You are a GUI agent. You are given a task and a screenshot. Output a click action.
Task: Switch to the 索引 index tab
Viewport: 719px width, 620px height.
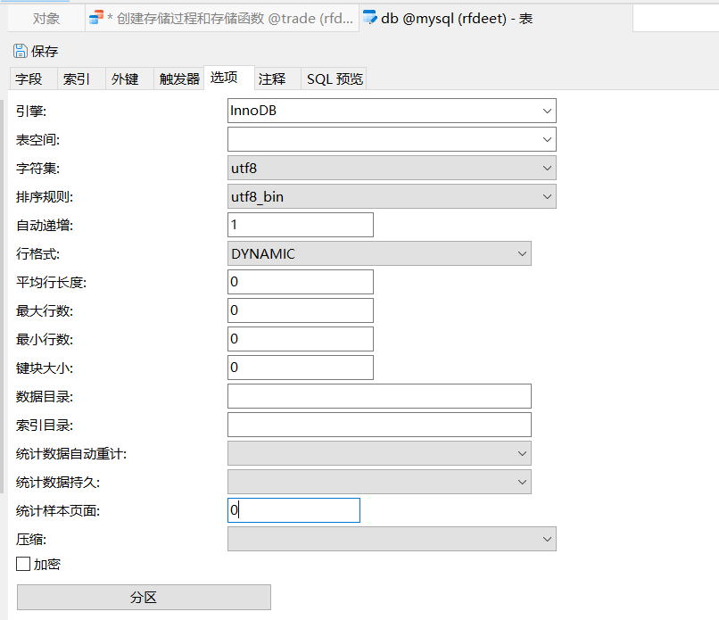pyautogui.click(x=79, y=79)
